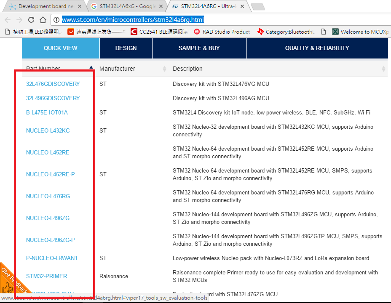The width and height of the screenshot is (391, 303).
Task: Close the STM32L4A6RG Ultra tab
Action: pyautogui.click(x=242, y=6)
